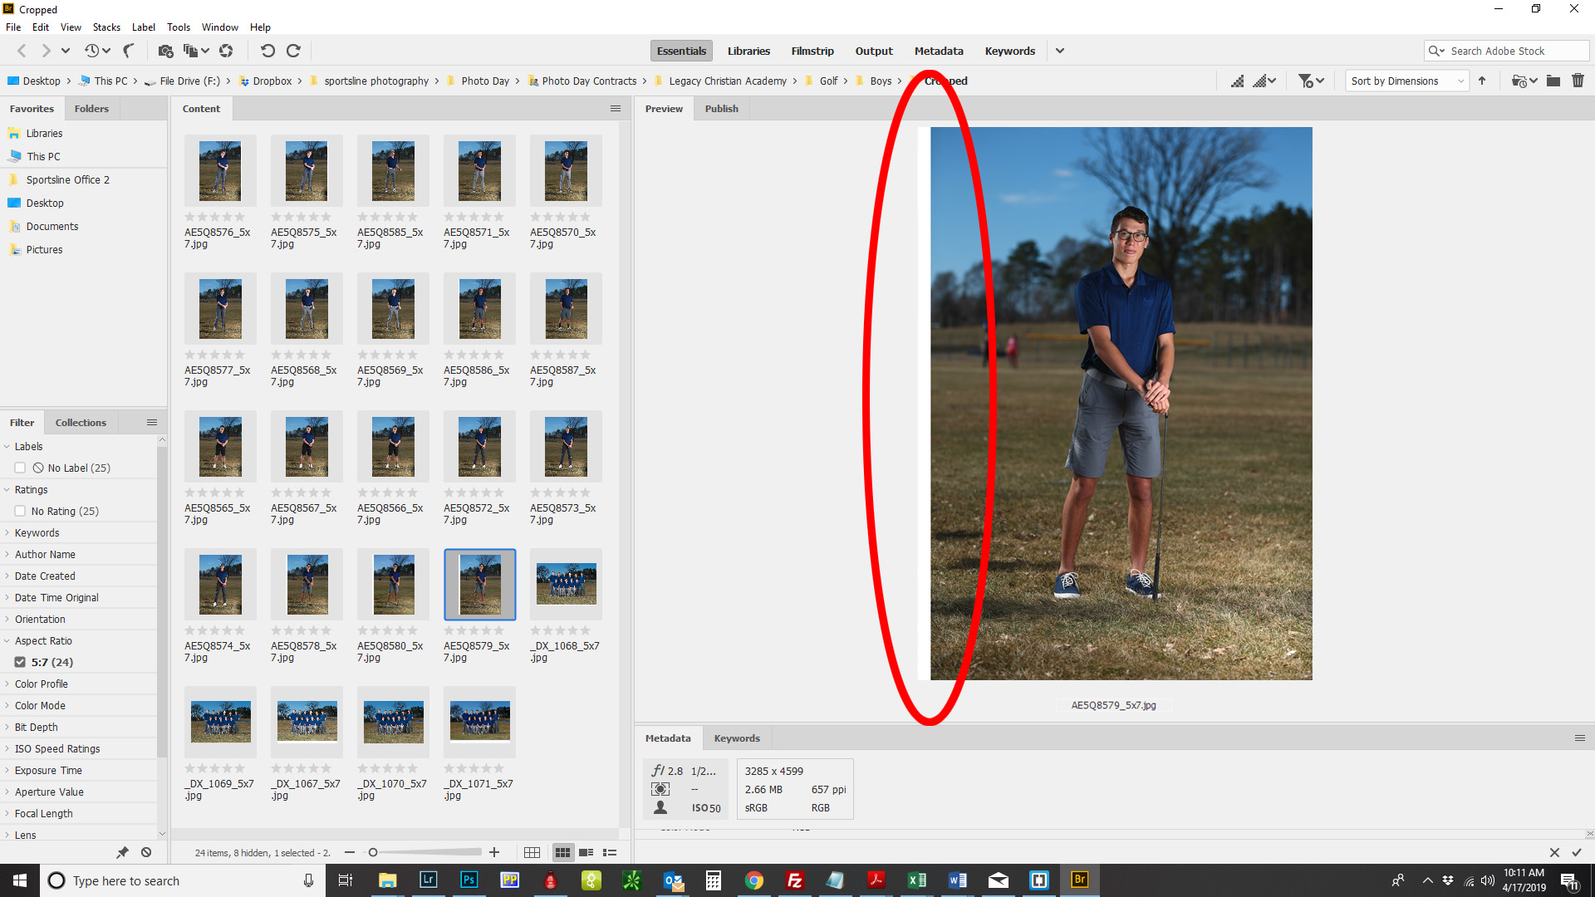Viewport: 1595px width, 897px height.
Task: Click the Search Adobe Stock field
Action: tap(1506, 51)
